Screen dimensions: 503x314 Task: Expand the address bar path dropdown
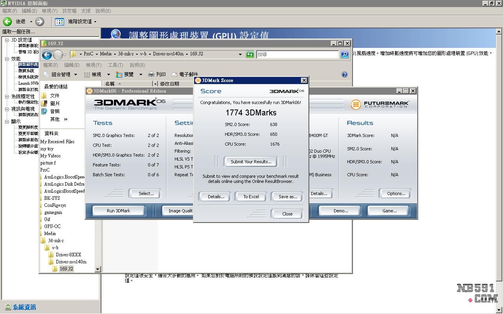[x=240, y=55]
